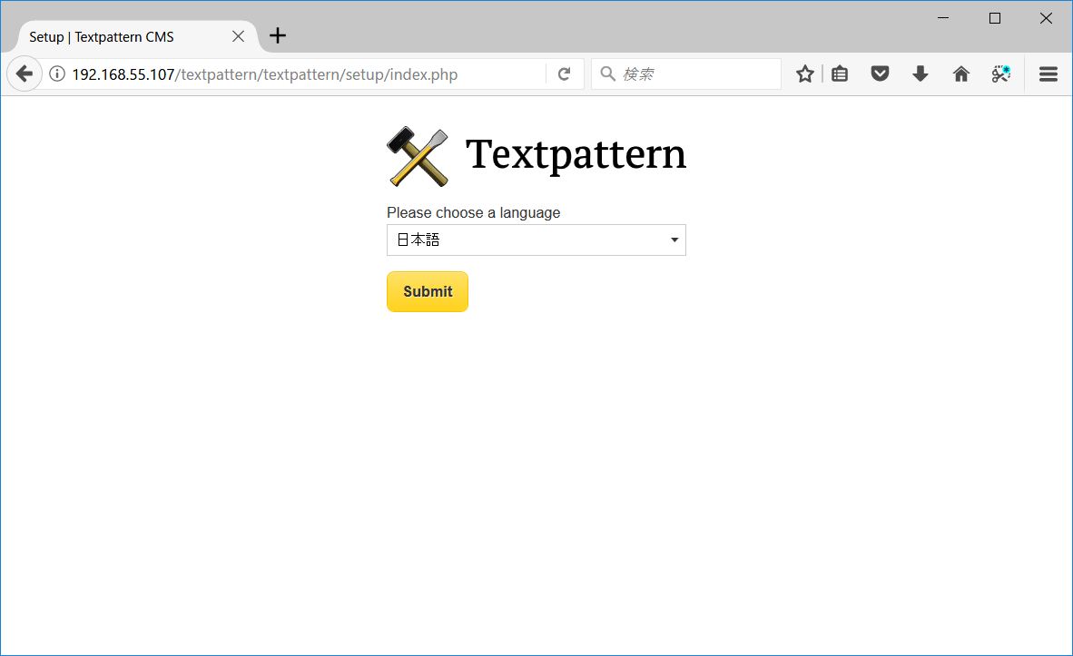Click the browser extension icon with notification badge
The height and width of the screenshot is (656, 1073).
[x=1000, y=73]
